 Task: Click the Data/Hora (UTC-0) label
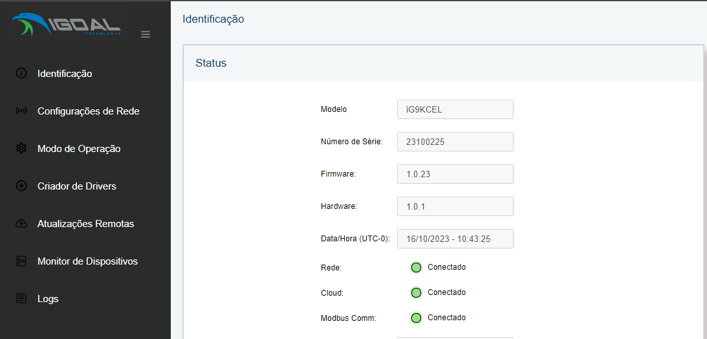355,239
